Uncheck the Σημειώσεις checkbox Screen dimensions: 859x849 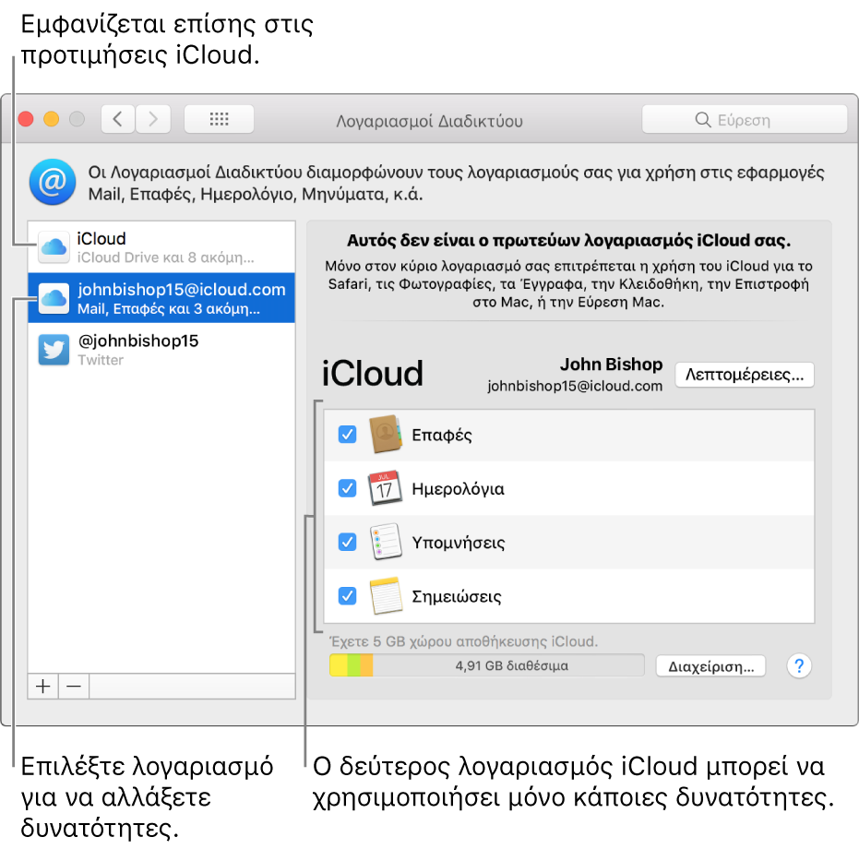(x=347, y=596)
